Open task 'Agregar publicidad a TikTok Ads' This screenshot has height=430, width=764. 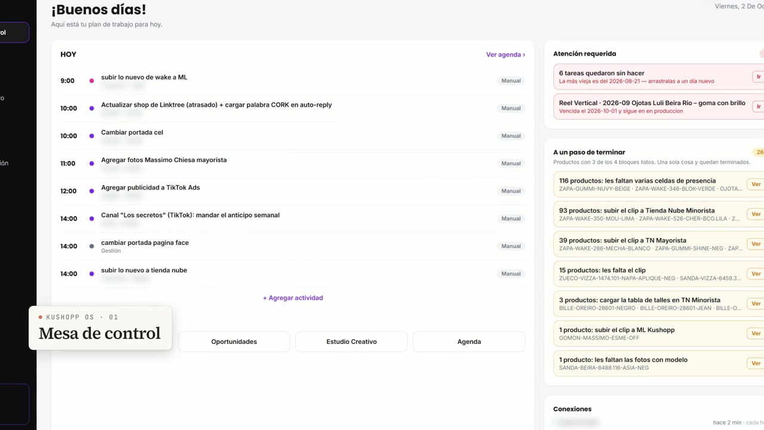[150, 188]
